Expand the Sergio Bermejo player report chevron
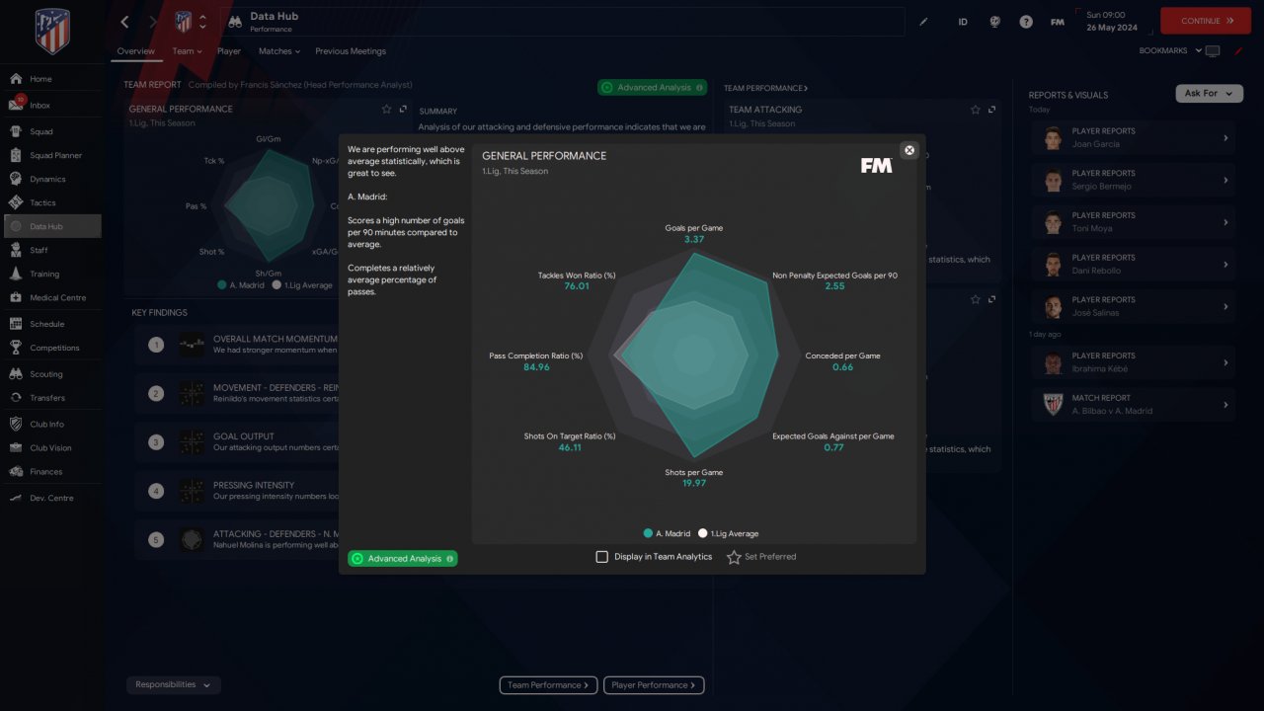The image size is (1264, 711). click(x=1225, y=181)
